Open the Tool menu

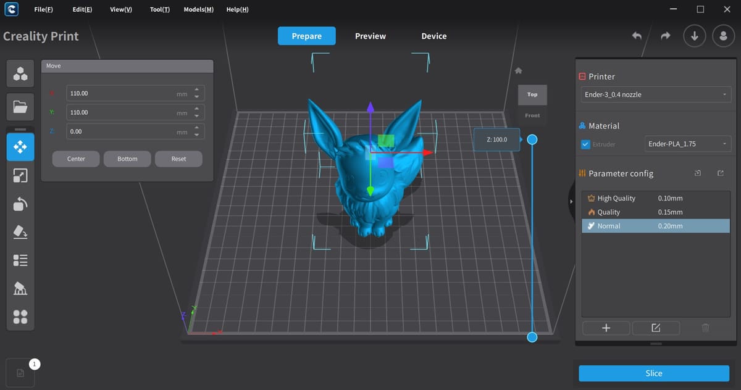pyautogui.click(x=160, y=10)
